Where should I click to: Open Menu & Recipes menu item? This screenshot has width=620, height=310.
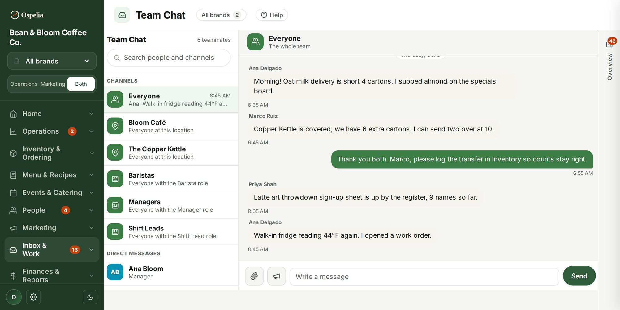click(x=52, y=175)
